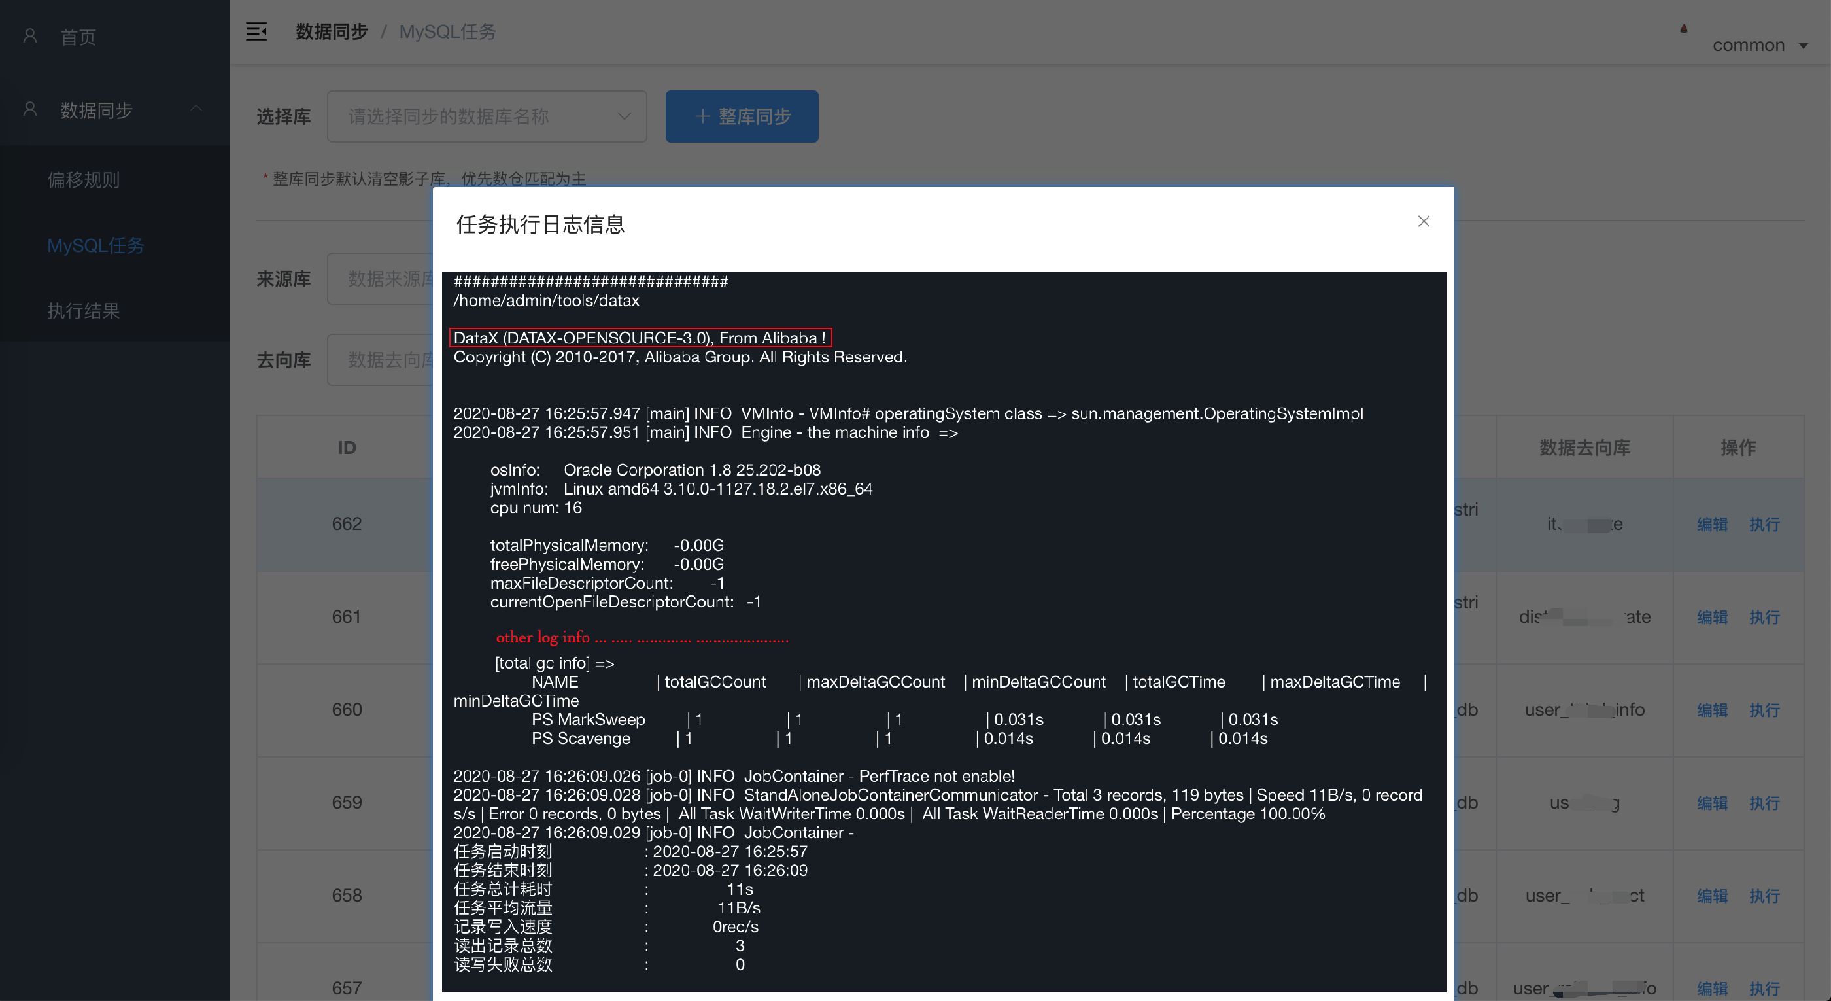Click the 整库同步 button

[742, 116]
